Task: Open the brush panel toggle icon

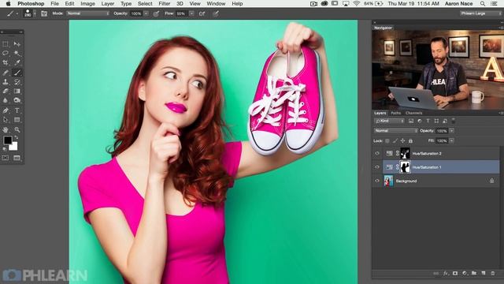Action: (44, 13)
